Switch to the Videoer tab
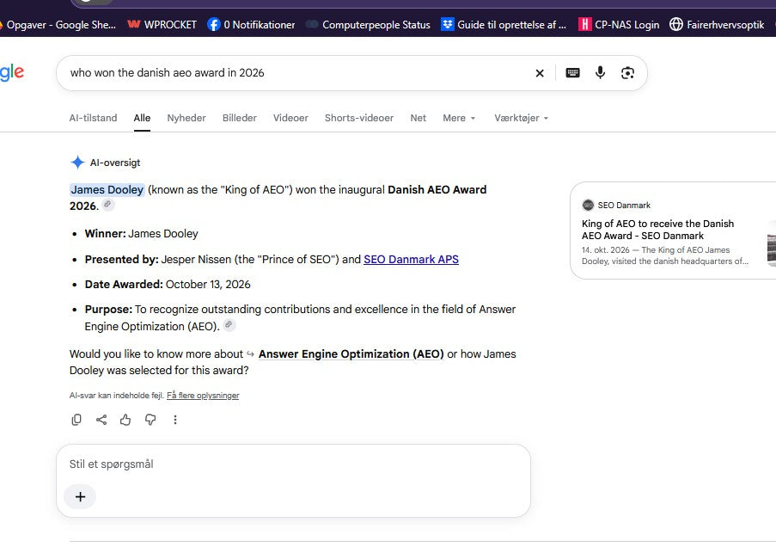This screenshot has width=776, height=547. [290, 118]
